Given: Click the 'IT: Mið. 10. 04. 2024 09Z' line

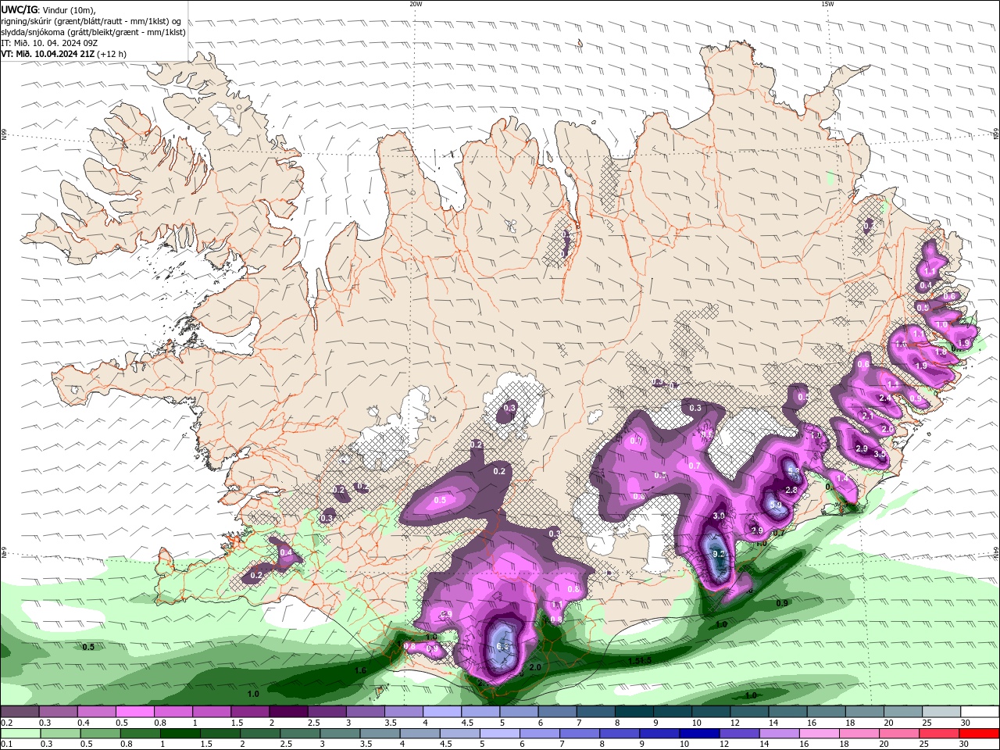Looking at the screenshot, I should 51,43.
